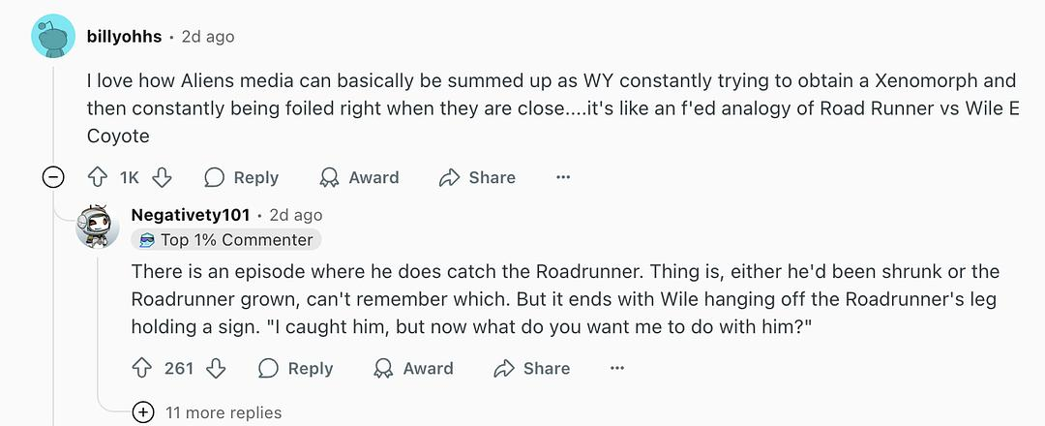This screenshot has width=1045, height=426.
Task: Upvote billyohhs's comment
Action: (x=97, y=177)
